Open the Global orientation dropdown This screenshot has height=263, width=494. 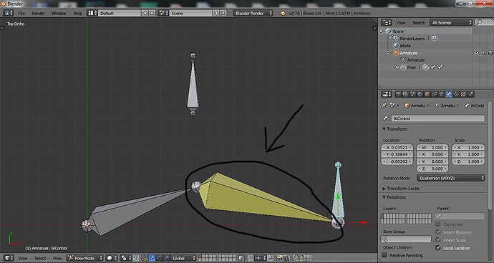coord(183,258)
